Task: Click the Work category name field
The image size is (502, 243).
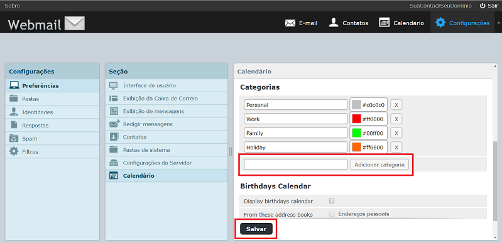Action: 295,119
